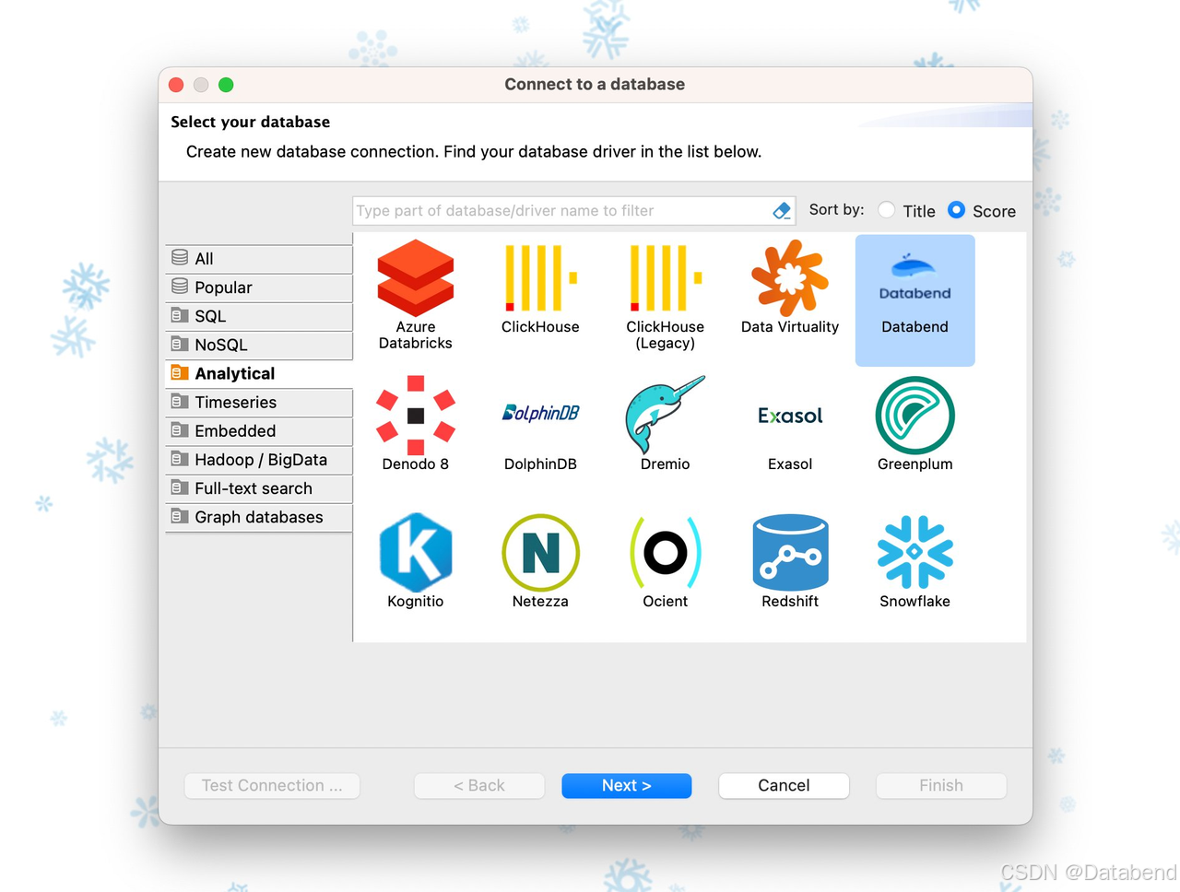Viewport: 1180px width, 892px height.
Task: Click the Finish button
Action: click(941, 785)
